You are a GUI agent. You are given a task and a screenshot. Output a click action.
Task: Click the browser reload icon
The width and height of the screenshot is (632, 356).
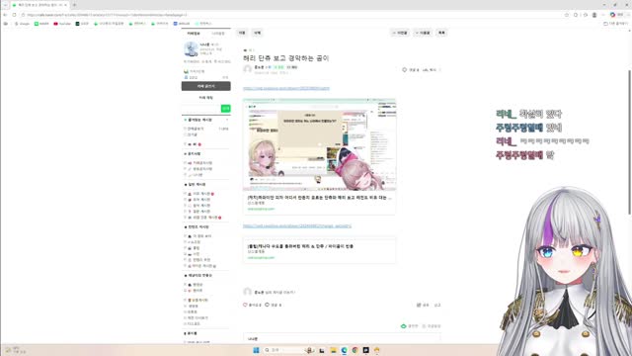click(x=14, y=15)
